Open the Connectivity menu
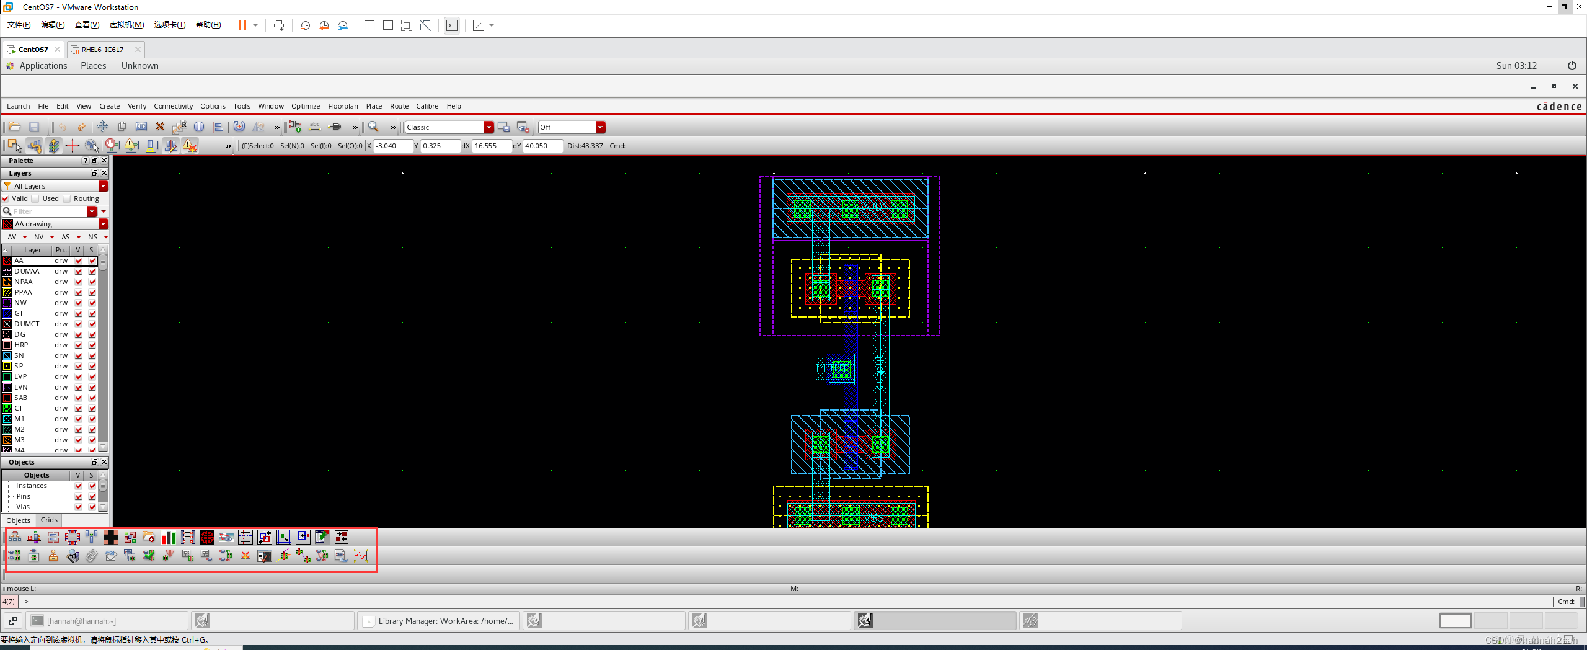The height and width of the screenshot is (650, 1587). coord(173,106)
